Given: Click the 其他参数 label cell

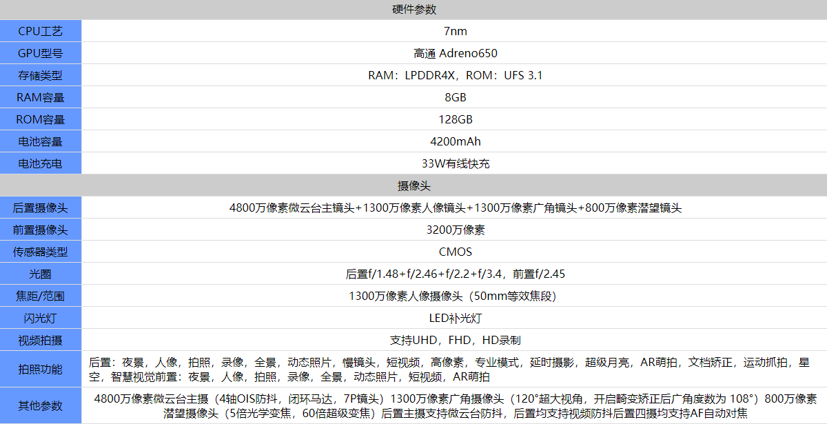Looking at the screenshot, I should [41, 405].
